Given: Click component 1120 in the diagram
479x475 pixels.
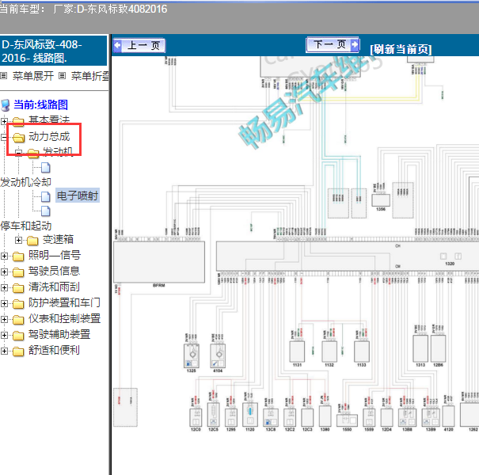Looking at the screenshot, I should [250, 415].
